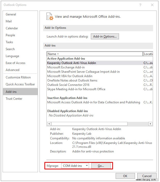This screenshot has height=182, width=160.
Task: Click the Kaspersky Lab publisher value
Action: click(x=82, y=134)
